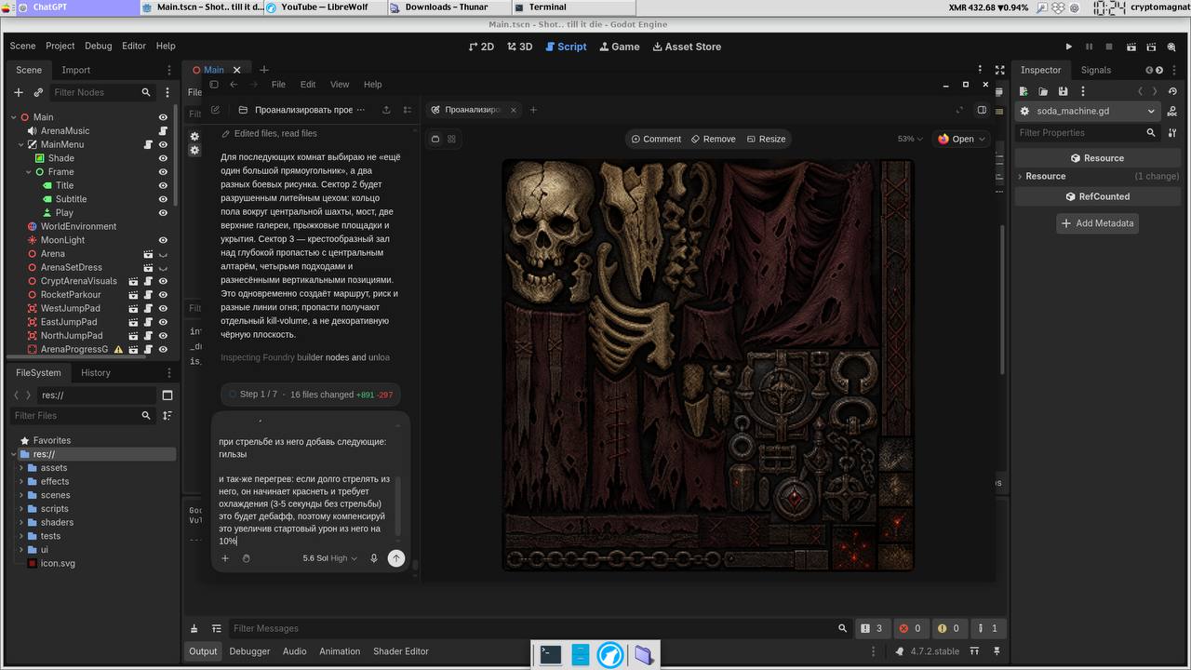Toggle distraction-free mode in Godot
The height and width of the screenshot is (670, 1191).
tap(999, 70)
